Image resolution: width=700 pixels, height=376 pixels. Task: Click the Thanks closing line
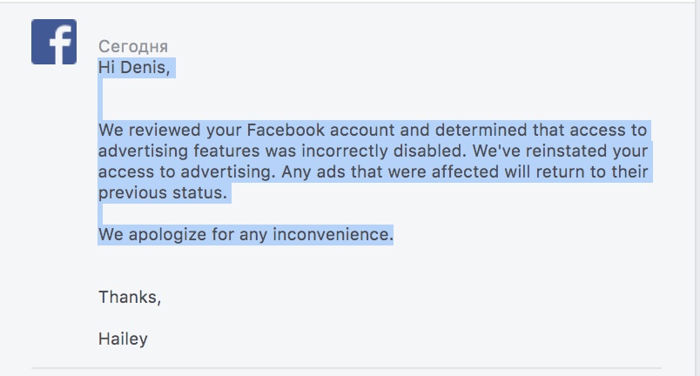130,297
